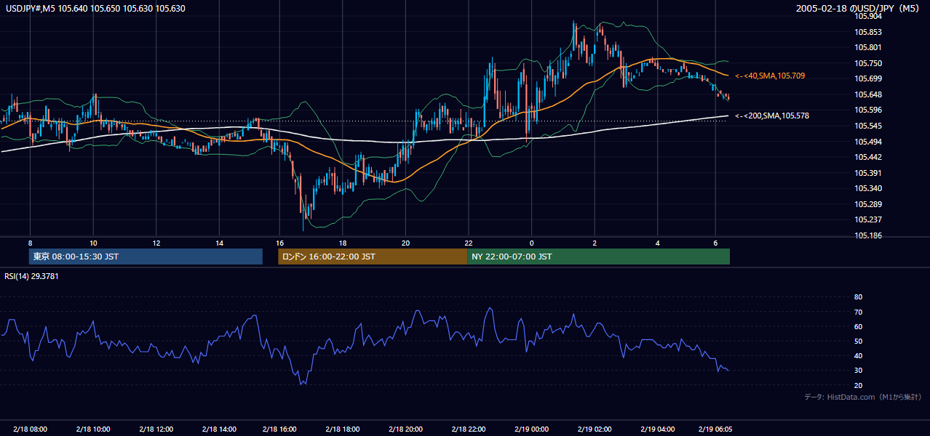Viewport: 930px width, 436px height.
Task: Click RSI axis level 40
Action: [858, 355]
